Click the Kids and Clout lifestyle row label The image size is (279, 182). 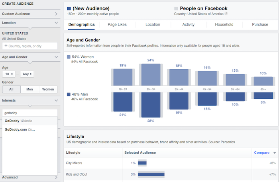(x=77, y=174)
